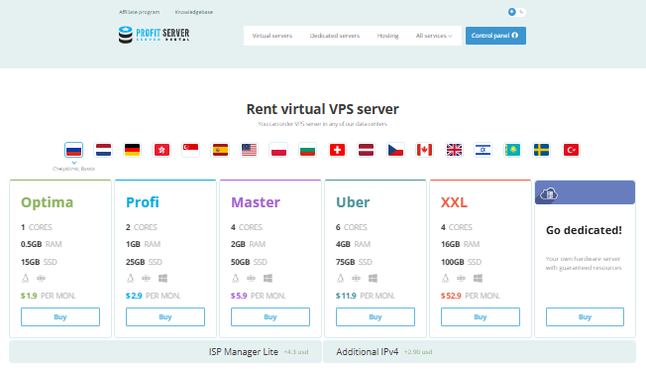Viewport: 646px width, 370px height.
Task: Click the Linux penguin icon in Uber plan
Action: point(340,279)
